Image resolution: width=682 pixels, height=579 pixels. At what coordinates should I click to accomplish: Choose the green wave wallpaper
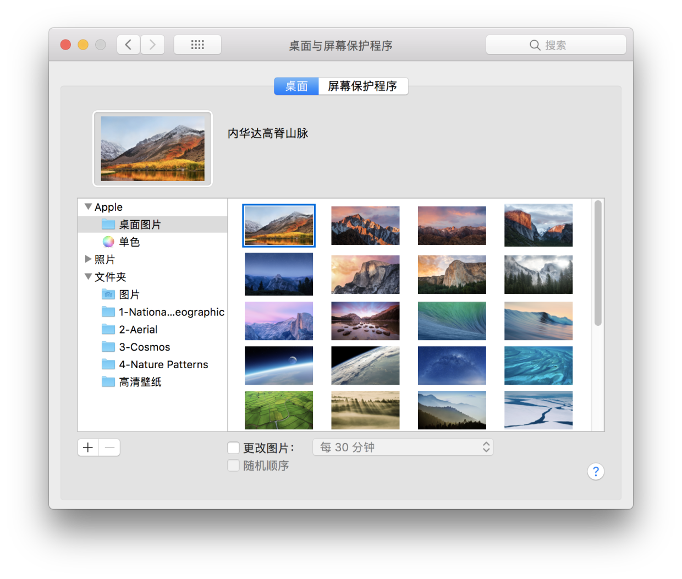452,321
